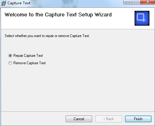Viewport: 155px width, 126px height.
Task: Click the "Welcome to the Capture Text Setup Wizard" heading
Action: coord(58,15)
